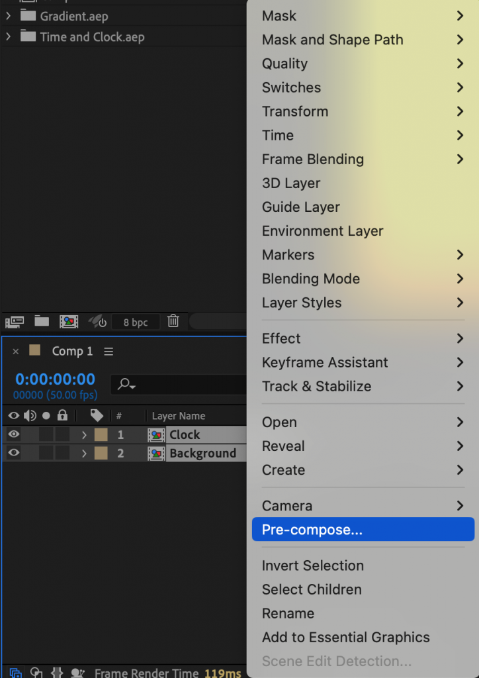Open the Blending Mode submenu
479x678 pixels.
pyautogui.click(x=311, y=279)
